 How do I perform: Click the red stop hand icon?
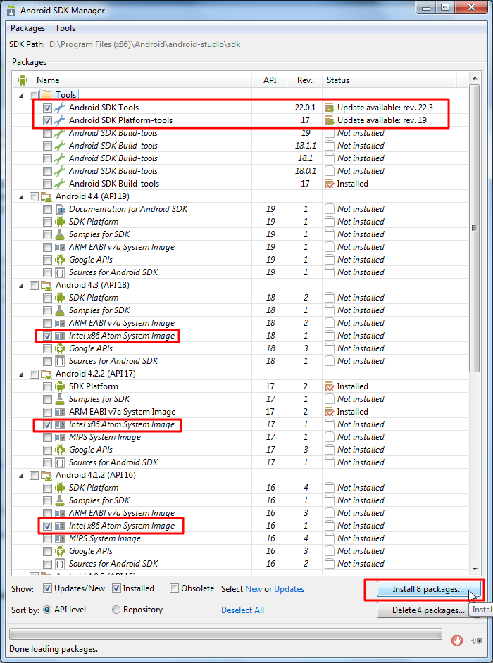(x=456, y=640)
